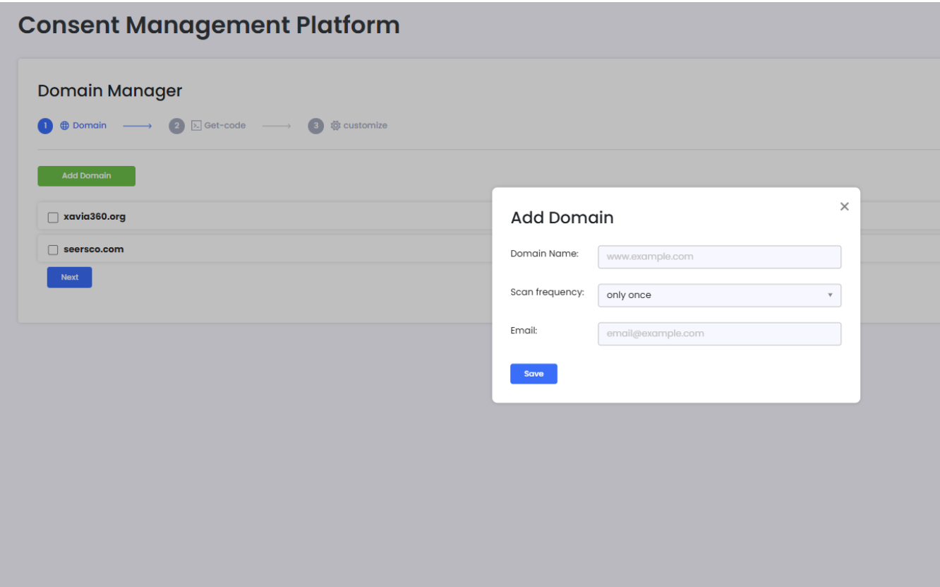Screen dimensions: 940x587
Task: Go to the customize step label
Action: 365,126
